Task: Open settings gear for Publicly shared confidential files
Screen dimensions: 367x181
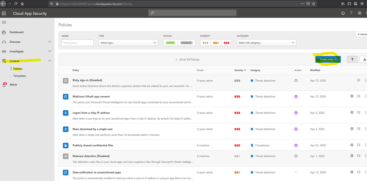Action: [x=352, y=145]
